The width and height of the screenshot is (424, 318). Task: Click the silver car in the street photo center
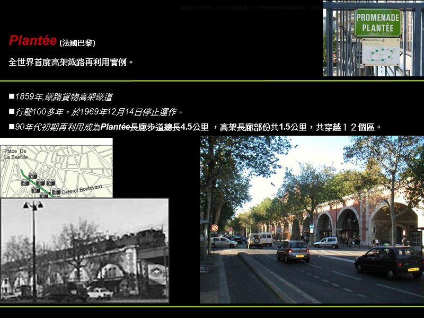[x=293, y=251]
